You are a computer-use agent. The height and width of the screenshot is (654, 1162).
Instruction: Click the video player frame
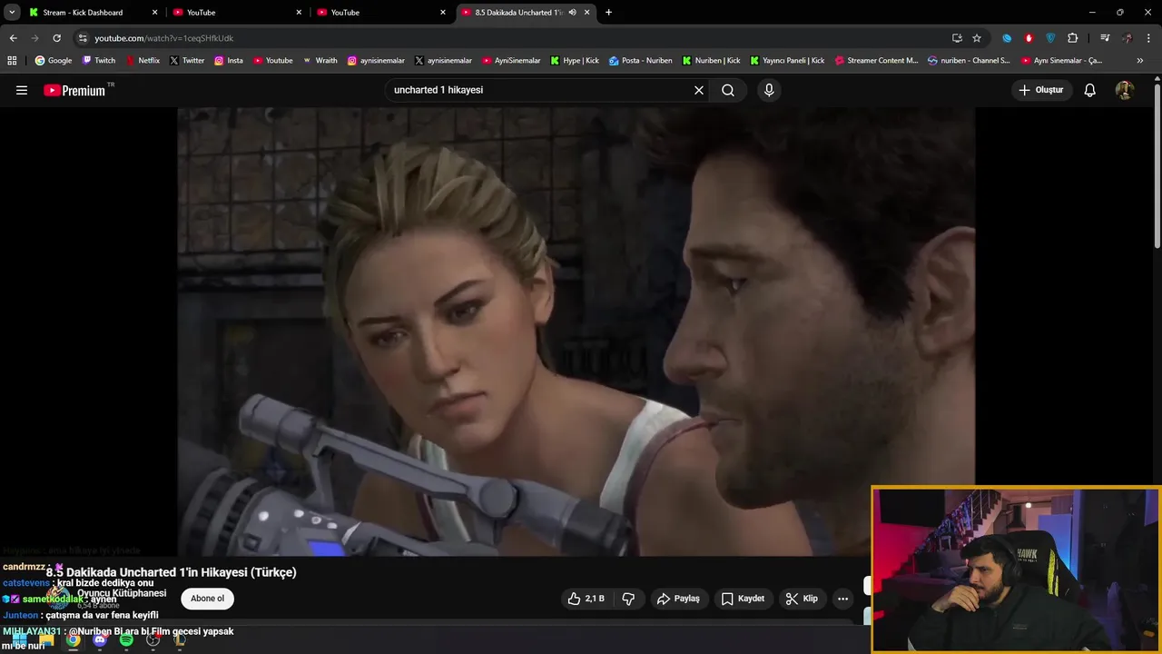pos(576,332)
